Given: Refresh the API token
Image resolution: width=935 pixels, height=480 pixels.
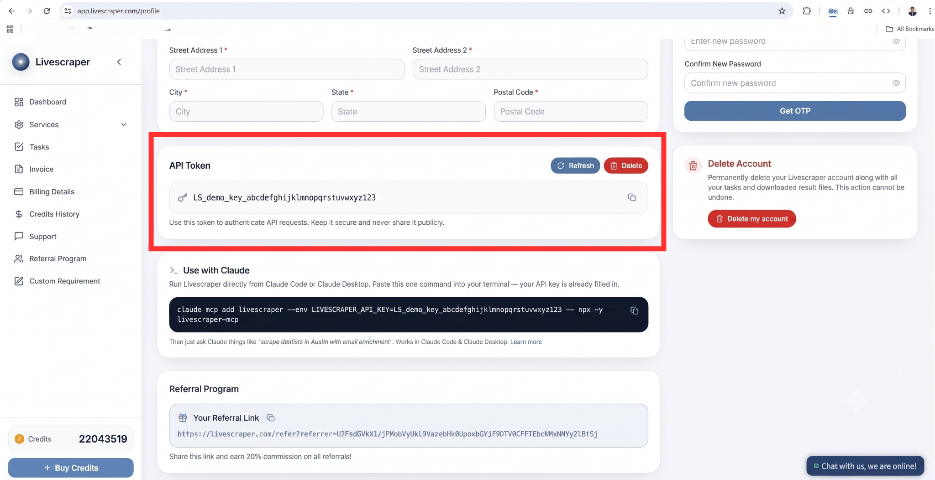Looking at the screenshot, I should 575,165.
